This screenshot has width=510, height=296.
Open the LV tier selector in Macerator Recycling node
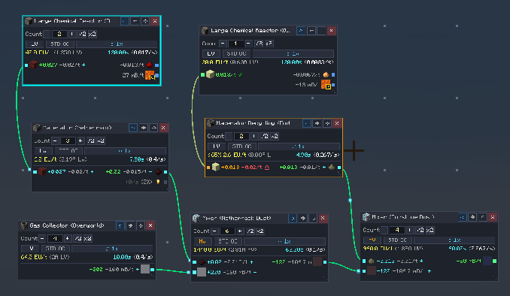[217, 146]
